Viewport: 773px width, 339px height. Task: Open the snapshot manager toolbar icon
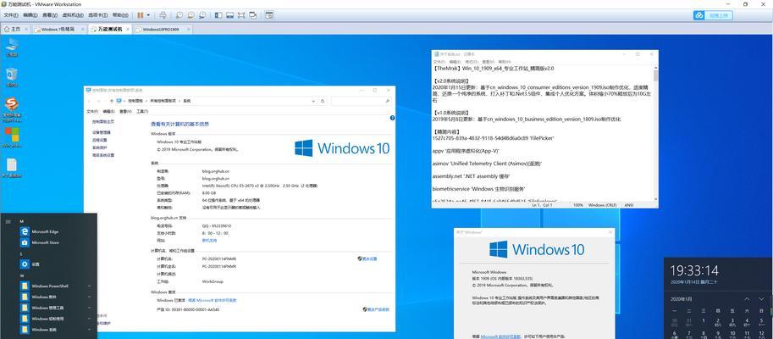click(202, 15)
